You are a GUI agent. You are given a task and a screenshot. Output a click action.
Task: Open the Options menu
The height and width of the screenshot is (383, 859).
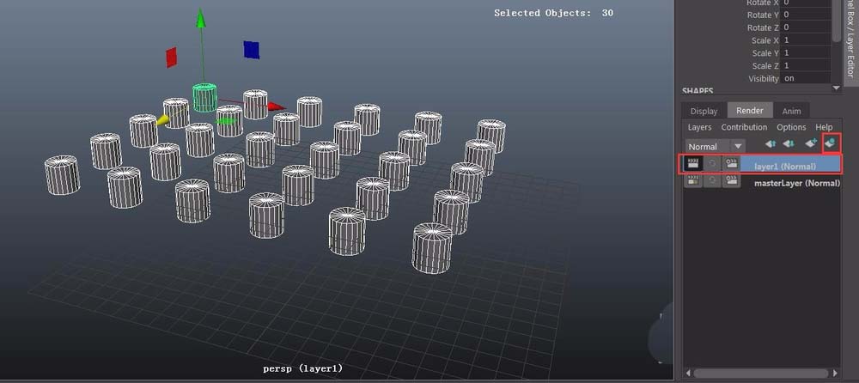[x=791, y=127]
